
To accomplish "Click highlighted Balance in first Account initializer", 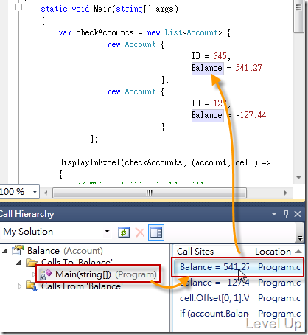I will (207, 68).
